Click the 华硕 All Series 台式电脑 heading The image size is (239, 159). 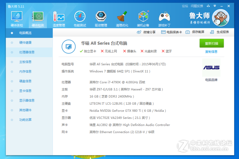104,43
